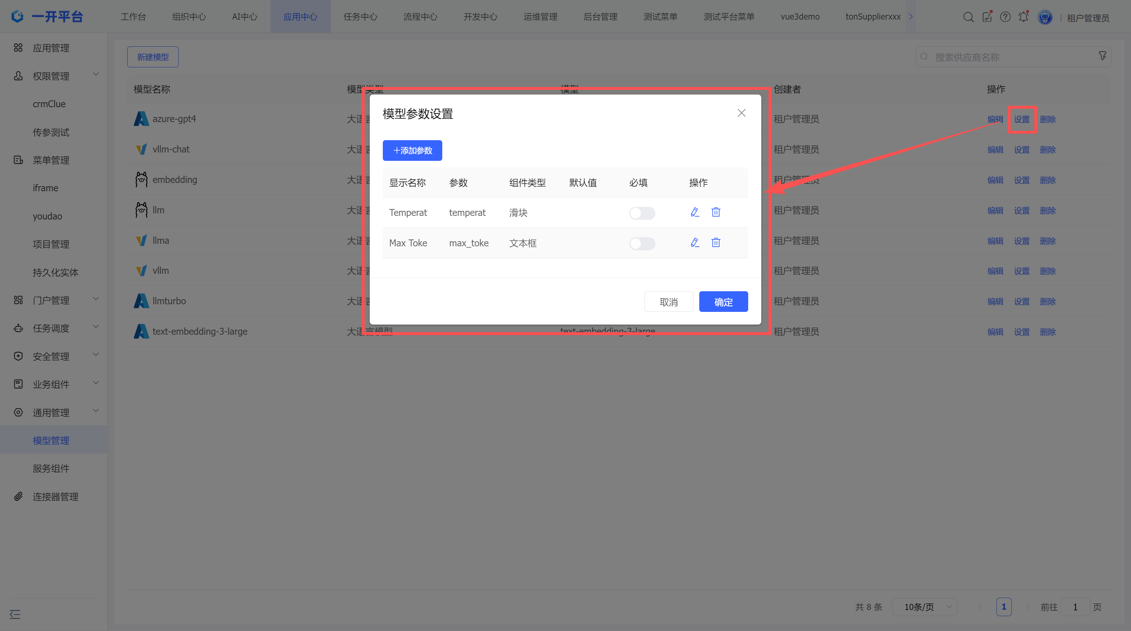This screenshot has height=631, width=1131.
Task: Open the notification bell icon
Action: 1023,17
